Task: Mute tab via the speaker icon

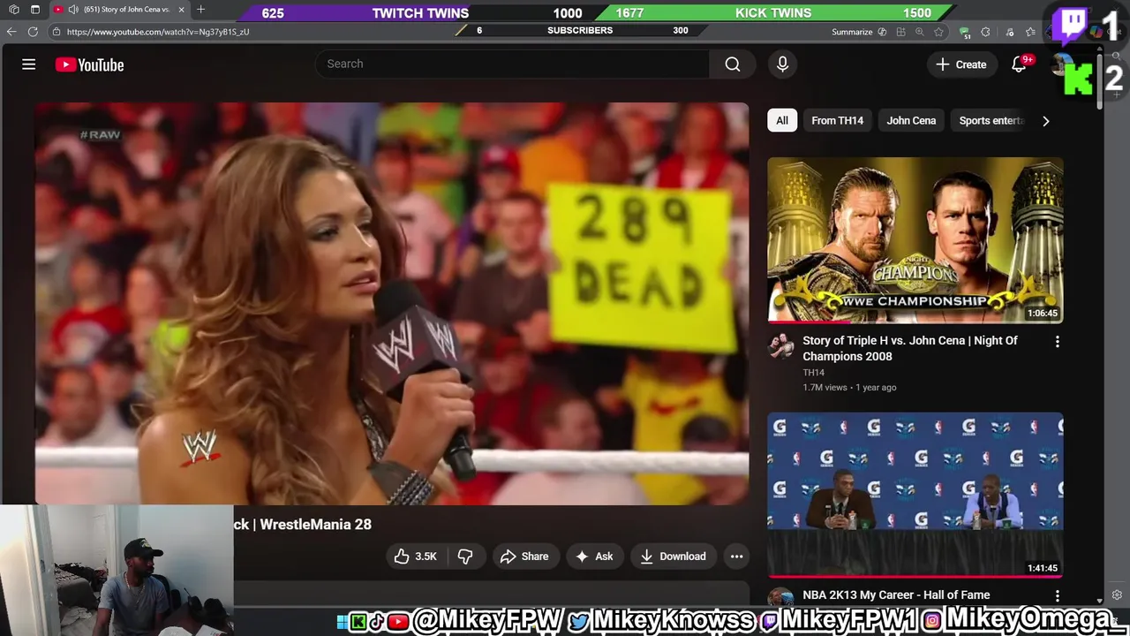Action: pos(73,10)
